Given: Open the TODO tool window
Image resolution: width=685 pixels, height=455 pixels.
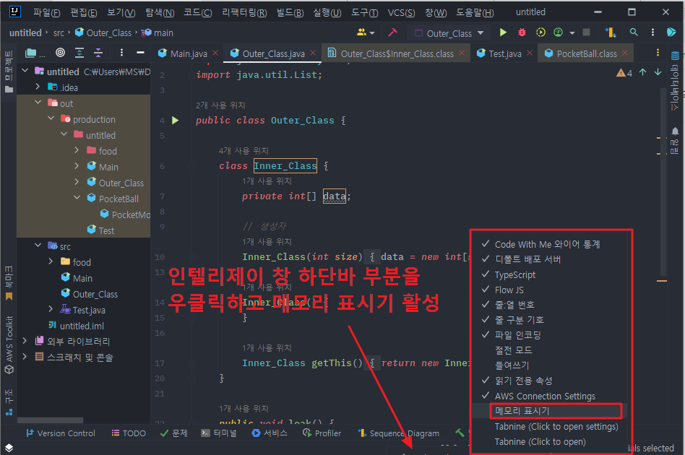Looking at the screenshot, I should (x=129, y=433).
